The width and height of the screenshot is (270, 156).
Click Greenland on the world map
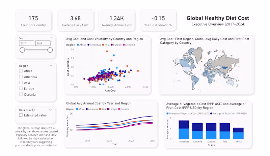(198, 54)
